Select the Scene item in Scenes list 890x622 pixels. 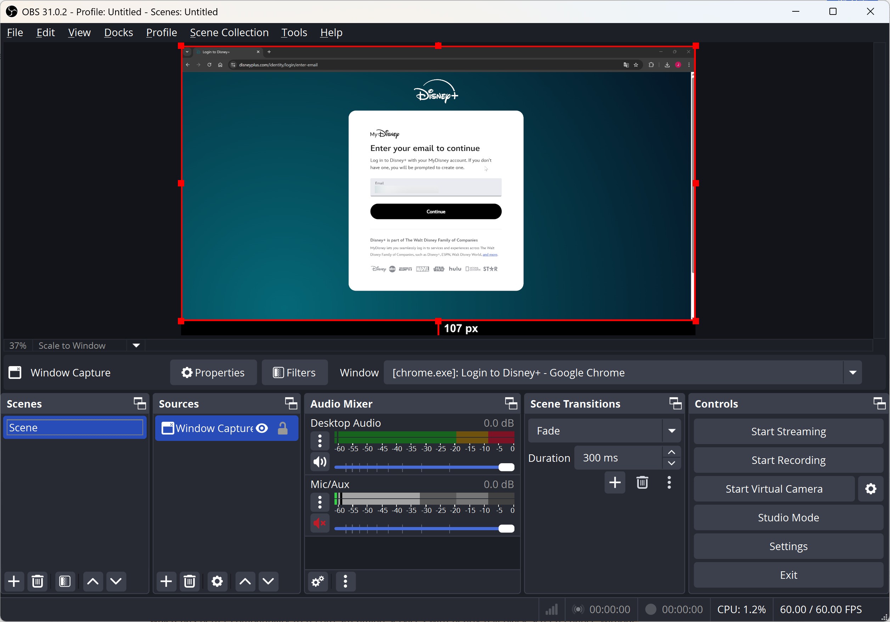(x=75, y=428)
